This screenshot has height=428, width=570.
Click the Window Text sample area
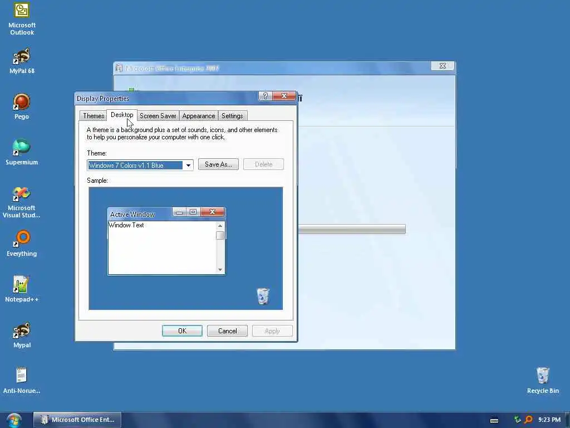162,247
